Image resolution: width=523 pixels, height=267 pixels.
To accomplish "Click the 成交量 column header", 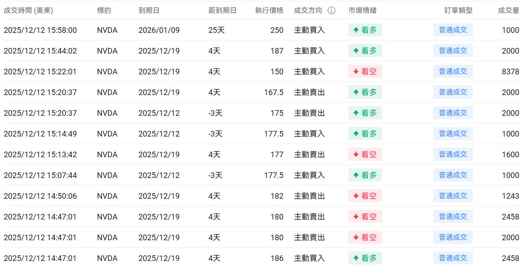I will click(508, 10).
